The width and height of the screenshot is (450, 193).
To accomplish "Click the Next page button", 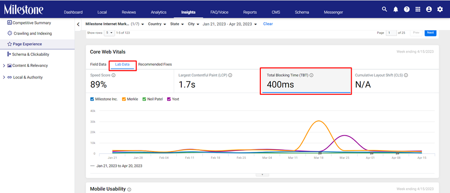I will [x=430, y=33].
